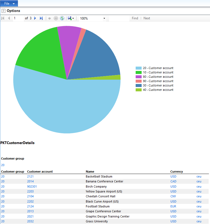The image size is (210, 224).
Task: Click the Find link
Action: point(135,18)
